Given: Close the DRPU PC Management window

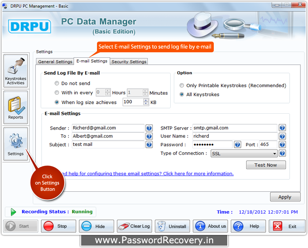Looking at the screenshot, I should pyautogui.click(x=300, y=5).
